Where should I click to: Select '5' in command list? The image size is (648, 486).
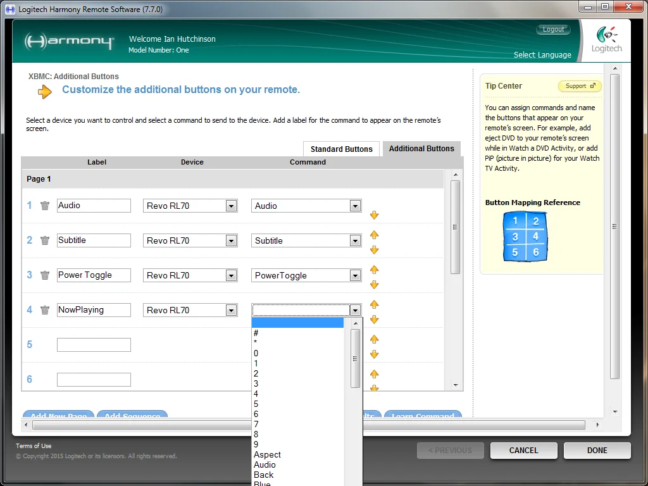click(297, 404)
